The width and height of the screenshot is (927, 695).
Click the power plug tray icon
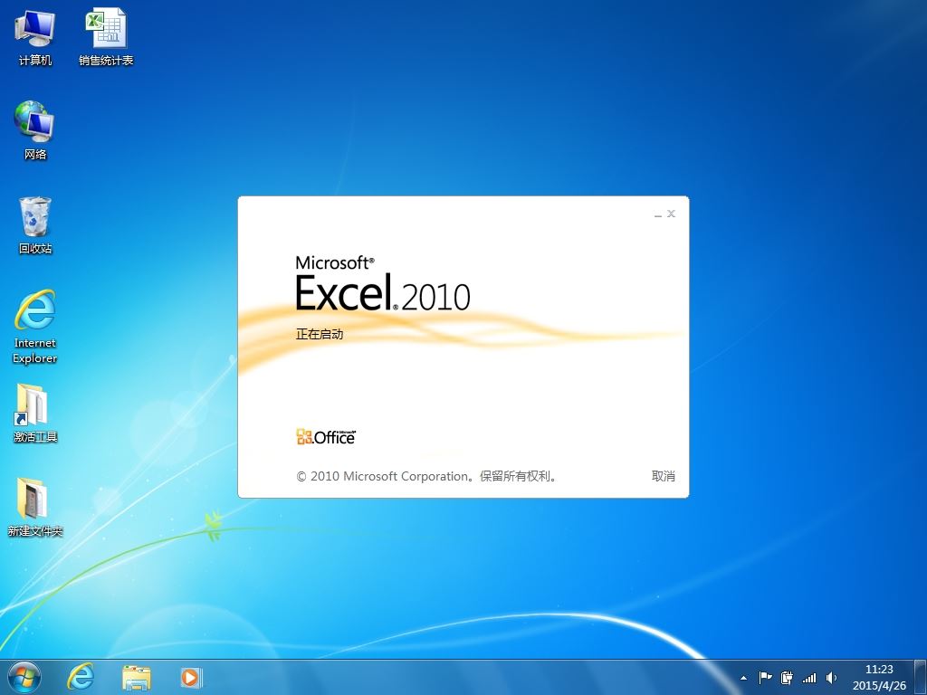[x=787, y=677]
